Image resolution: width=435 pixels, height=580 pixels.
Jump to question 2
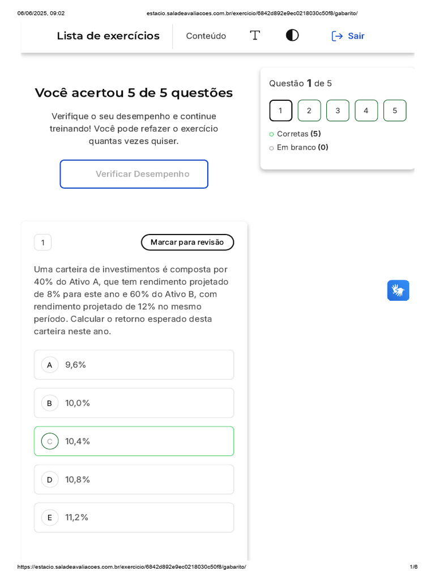(x=309, y=110)
